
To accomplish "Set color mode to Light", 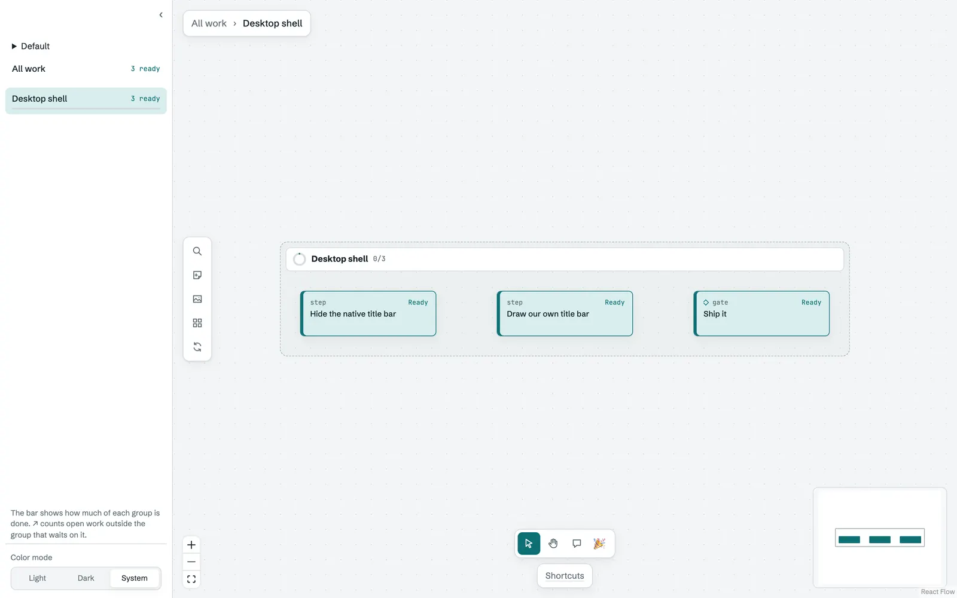I will point(37,578).
